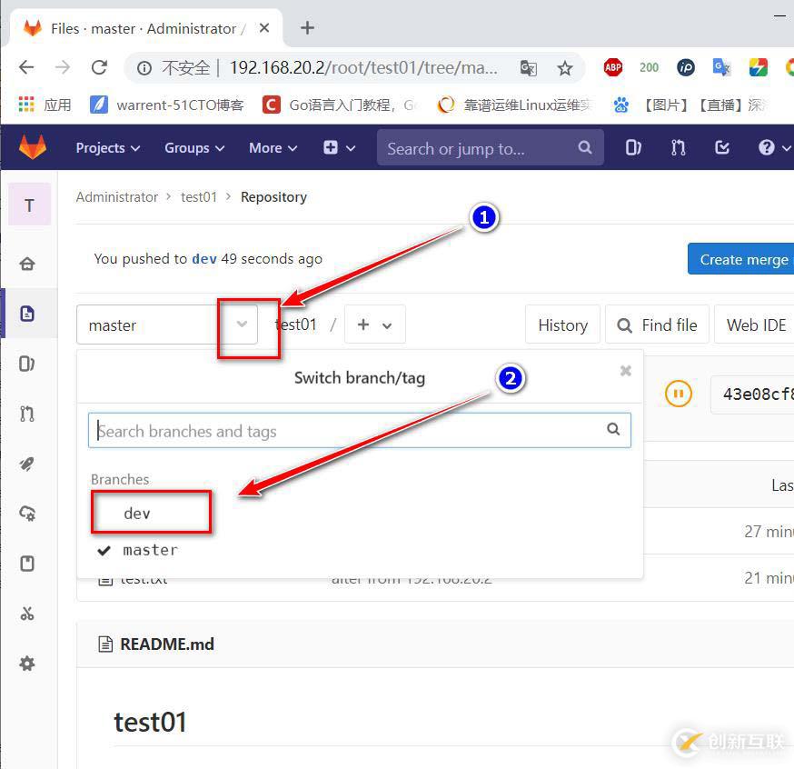Open Merge Requests icon in left sidebar
This screenshot has height=769, width=794.
tap(27, 414)
